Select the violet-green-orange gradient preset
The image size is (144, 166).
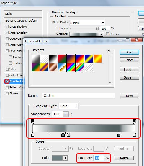(x=36, y=68)
